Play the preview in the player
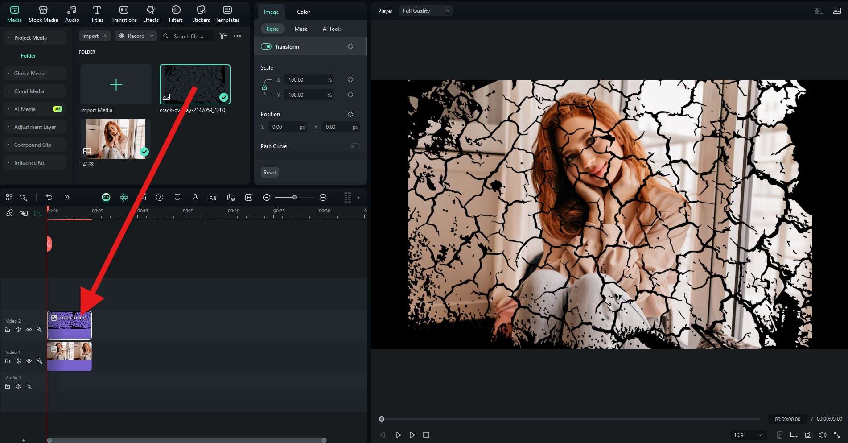848x443 pixels. click(412, 435)
